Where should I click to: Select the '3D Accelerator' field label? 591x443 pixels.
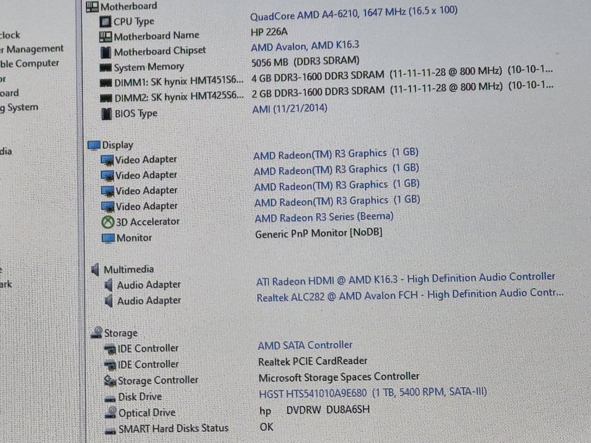tap(148, 222)
